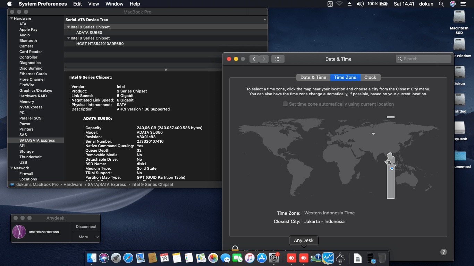
Task: Select Thunderbolt in hardware sidebar
Action: click(31, 157)
